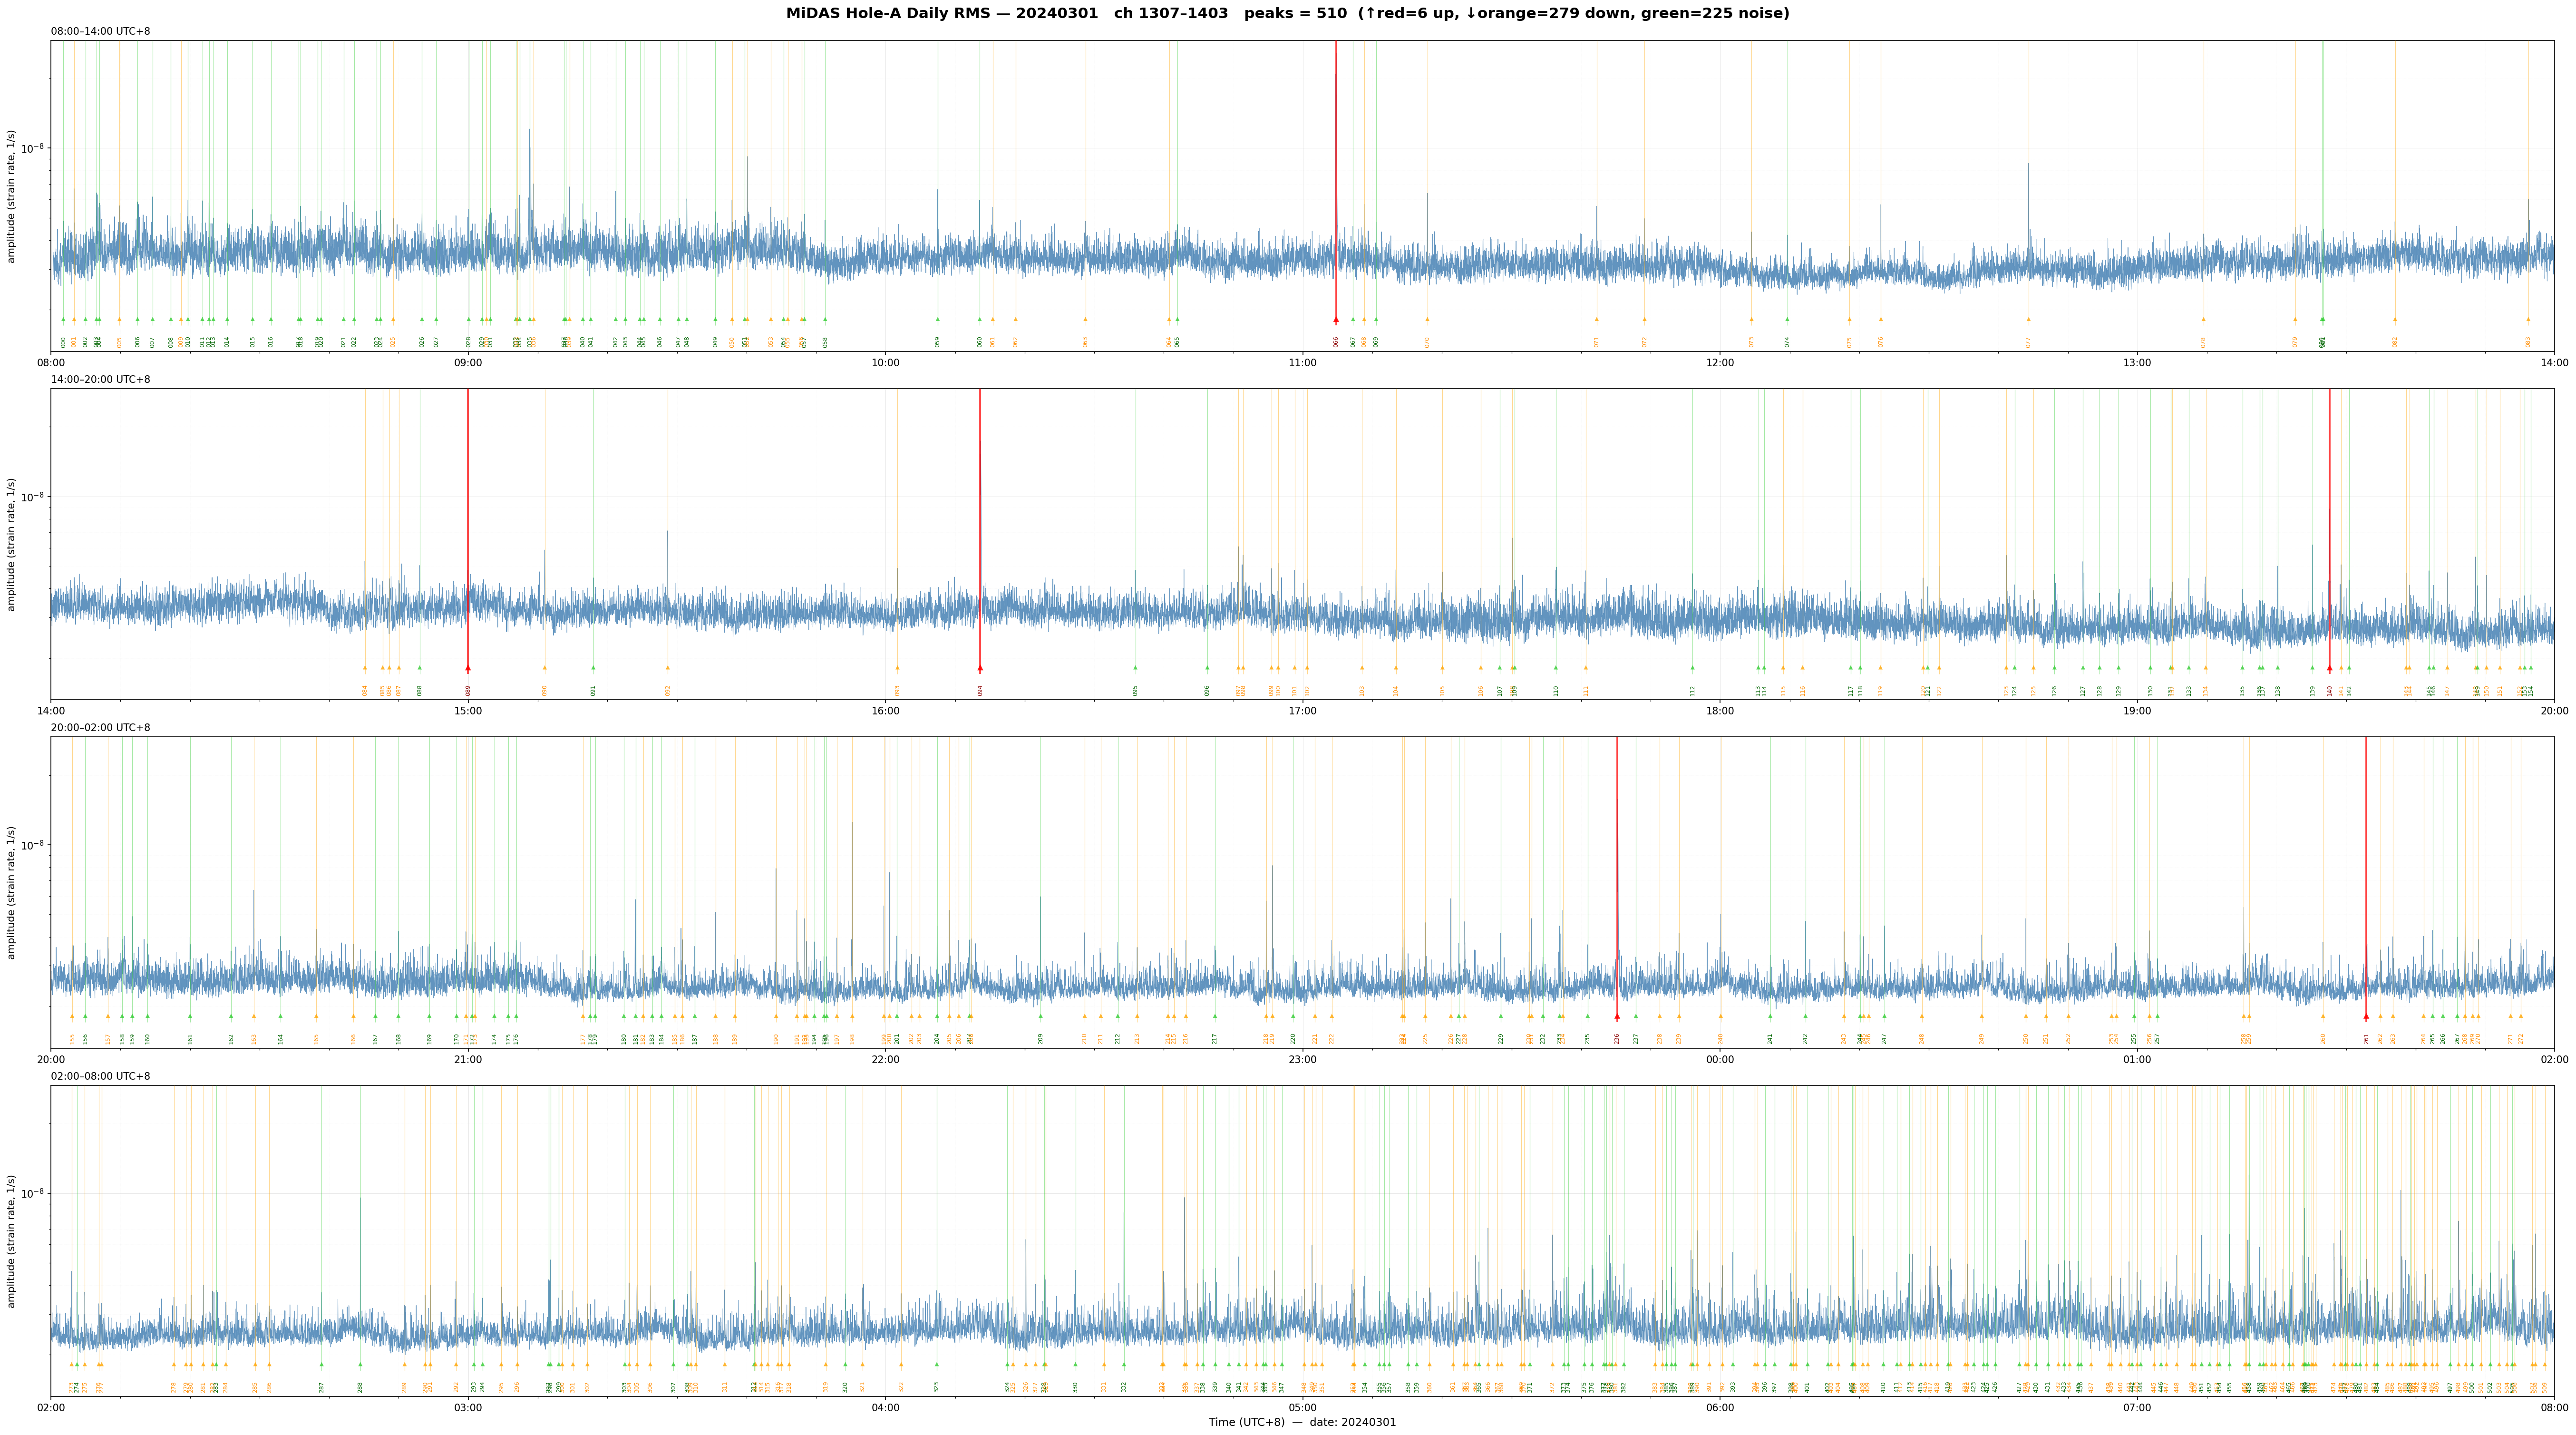2576x1435 pixels.
Task: Click the green noise peak label 112
Action: 1693,690
